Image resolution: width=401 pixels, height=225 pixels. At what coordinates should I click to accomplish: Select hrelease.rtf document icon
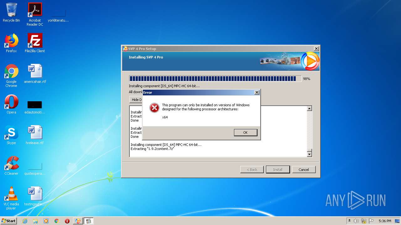35,135
